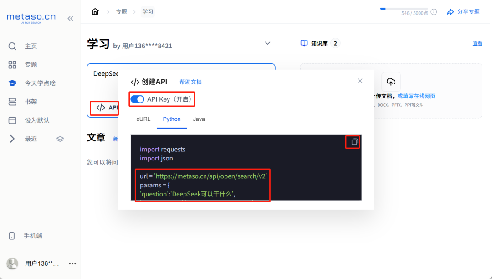Click the 'import json' code line

coord(156,158)
